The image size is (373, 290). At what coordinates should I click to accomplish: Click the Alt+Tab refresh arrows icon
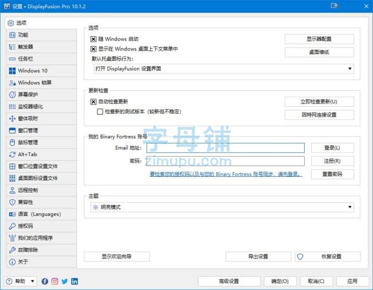12,154
